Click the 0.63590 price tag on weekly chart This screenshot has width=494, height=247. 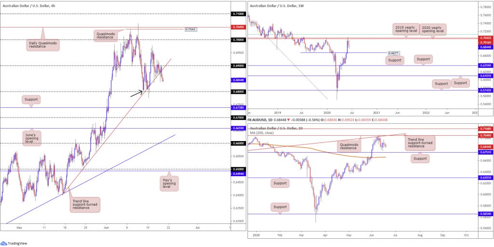(484, 65)
